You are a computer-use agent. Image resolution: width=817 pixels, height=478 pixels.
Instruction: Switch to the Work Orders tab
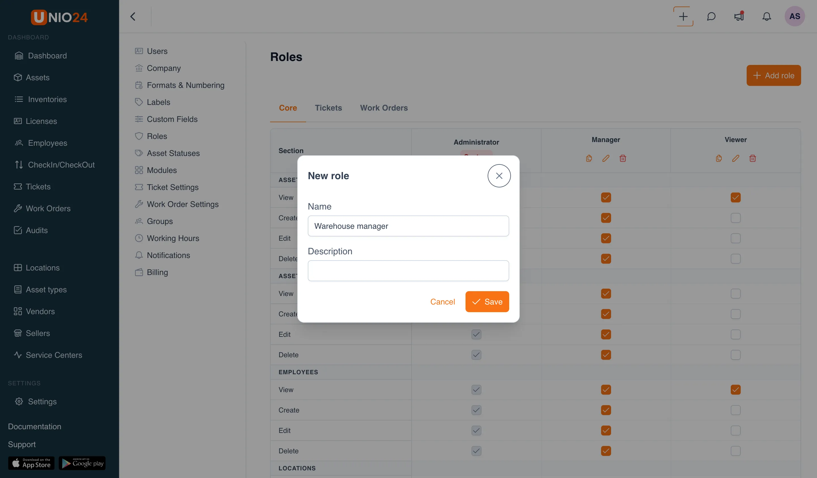384,108
